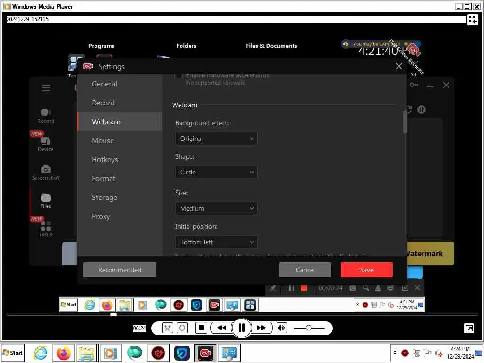Expand the Size Medium dropdown

(216, 208)
